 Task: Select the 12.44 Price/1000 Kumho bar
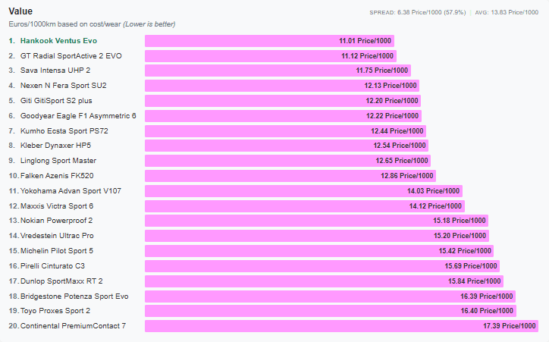[x=285, y=131]
